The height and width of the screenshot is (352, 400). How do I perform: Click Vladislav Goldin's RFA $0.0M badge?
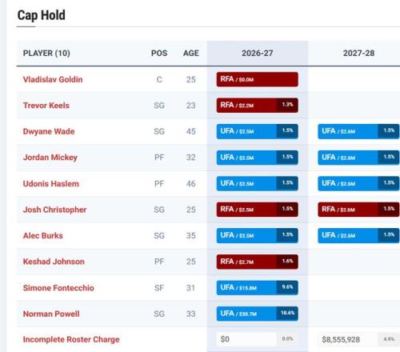tap(258, 79)
